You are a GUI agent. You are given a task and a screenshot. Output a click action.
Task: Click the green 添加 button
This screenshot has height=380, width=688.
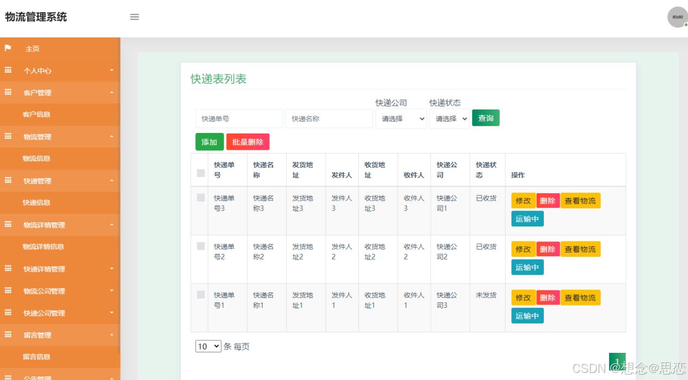pyautogui.click(x=209, y=142)
